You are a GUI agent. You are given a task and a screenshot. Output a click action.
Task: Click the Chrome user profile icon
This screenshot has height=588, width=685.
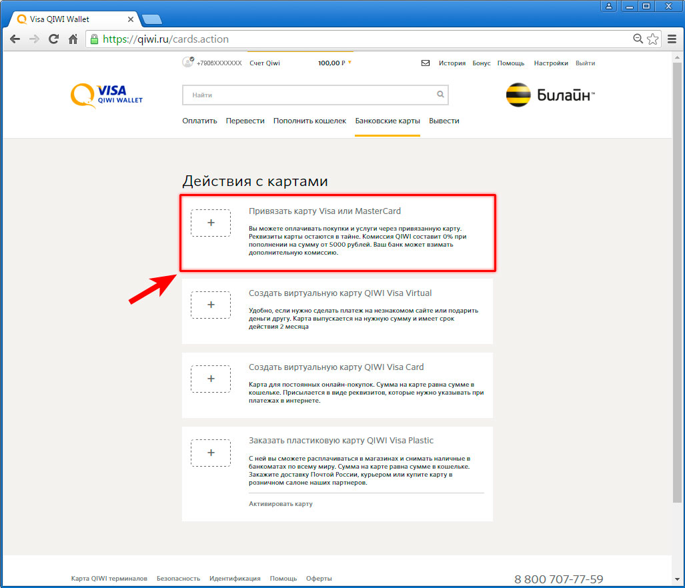608,6
